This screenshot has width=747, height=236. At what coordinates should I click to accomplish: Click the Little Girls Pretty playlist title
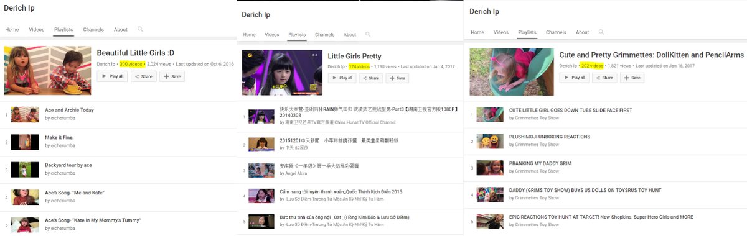pyautogui.click(x=355, y=56)
